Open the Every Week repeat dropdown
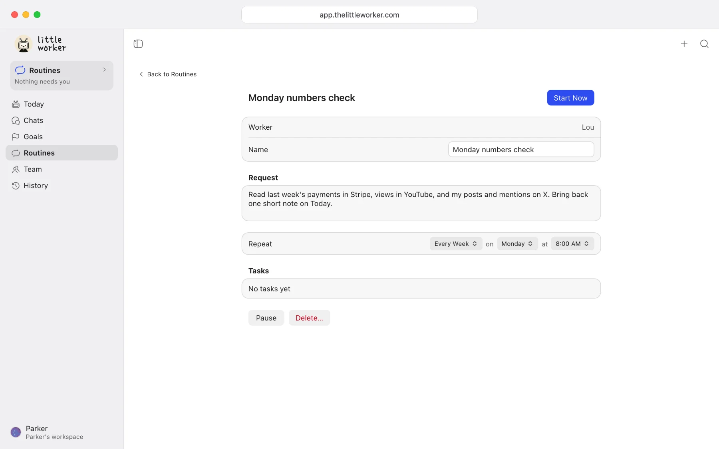This screenshot has height=449, width=719. point(456,244)
